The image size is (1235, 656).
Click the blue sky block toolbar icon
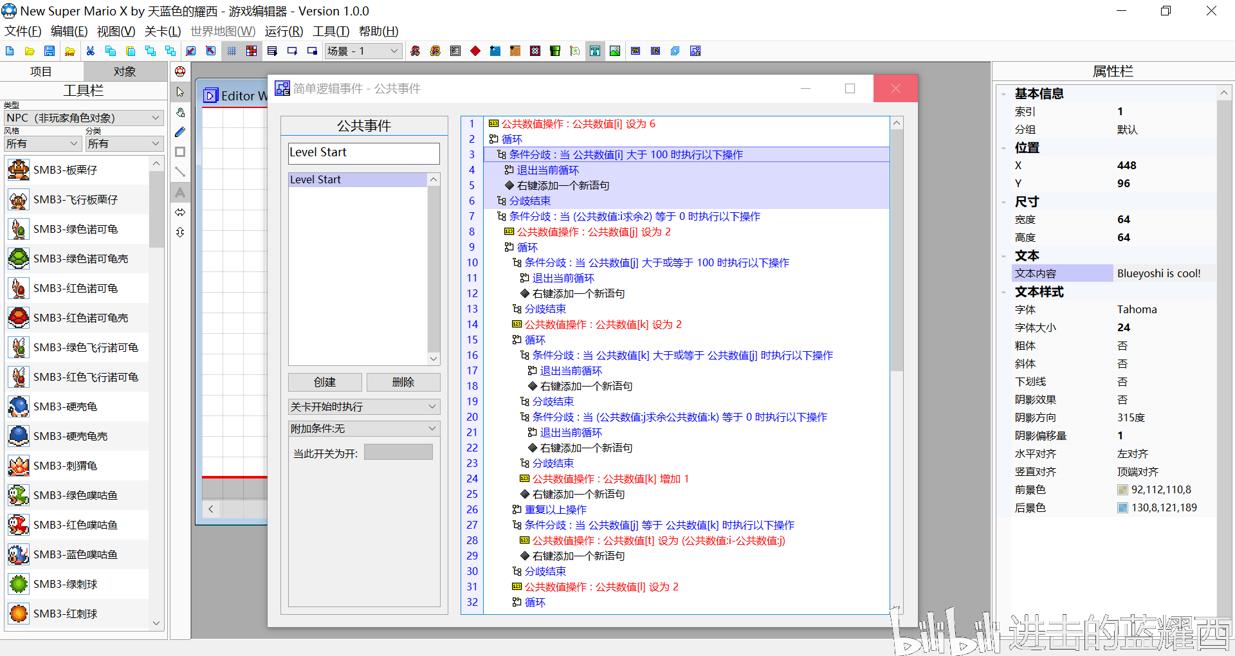coord(495,51)
